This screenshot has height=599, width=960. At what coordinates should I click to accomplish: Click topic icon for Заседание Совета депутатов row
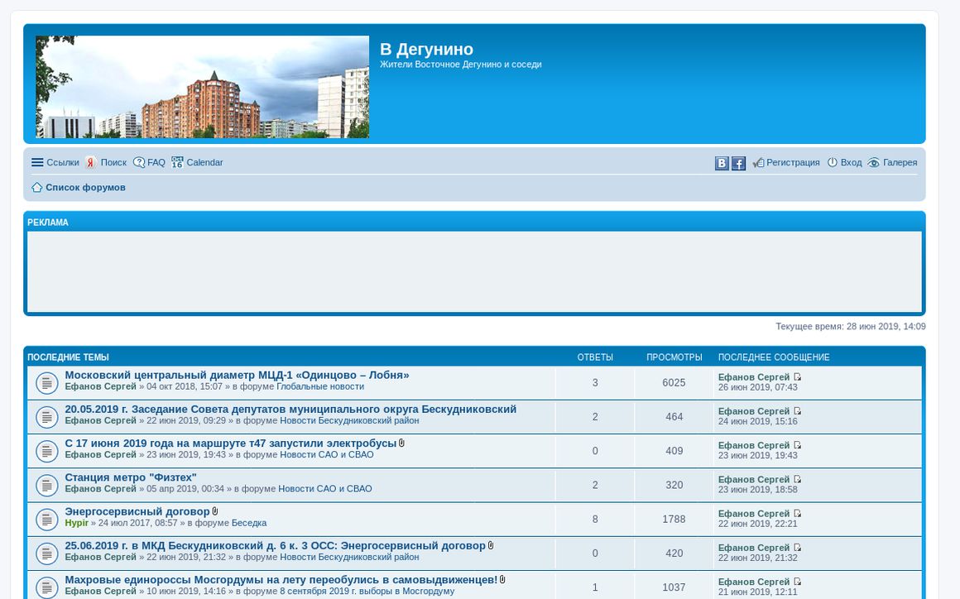pos(46,417)
